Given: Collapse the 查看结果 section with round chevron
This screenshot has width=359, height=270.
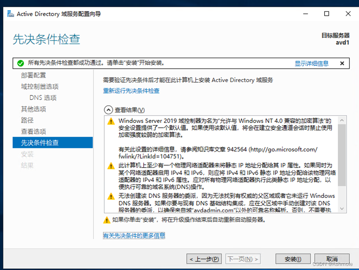Looking at the screenshot, I should pyautogui.click(x=108, y=110).
